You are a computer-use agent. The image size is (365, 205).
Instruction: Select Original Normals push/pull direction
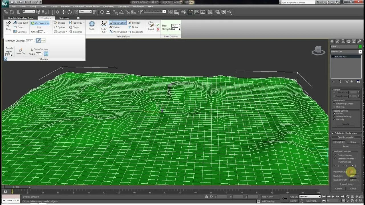point(335,155)
